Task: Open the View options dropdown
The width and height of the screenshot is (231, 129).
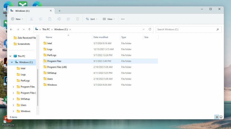Action: point(109,19)
